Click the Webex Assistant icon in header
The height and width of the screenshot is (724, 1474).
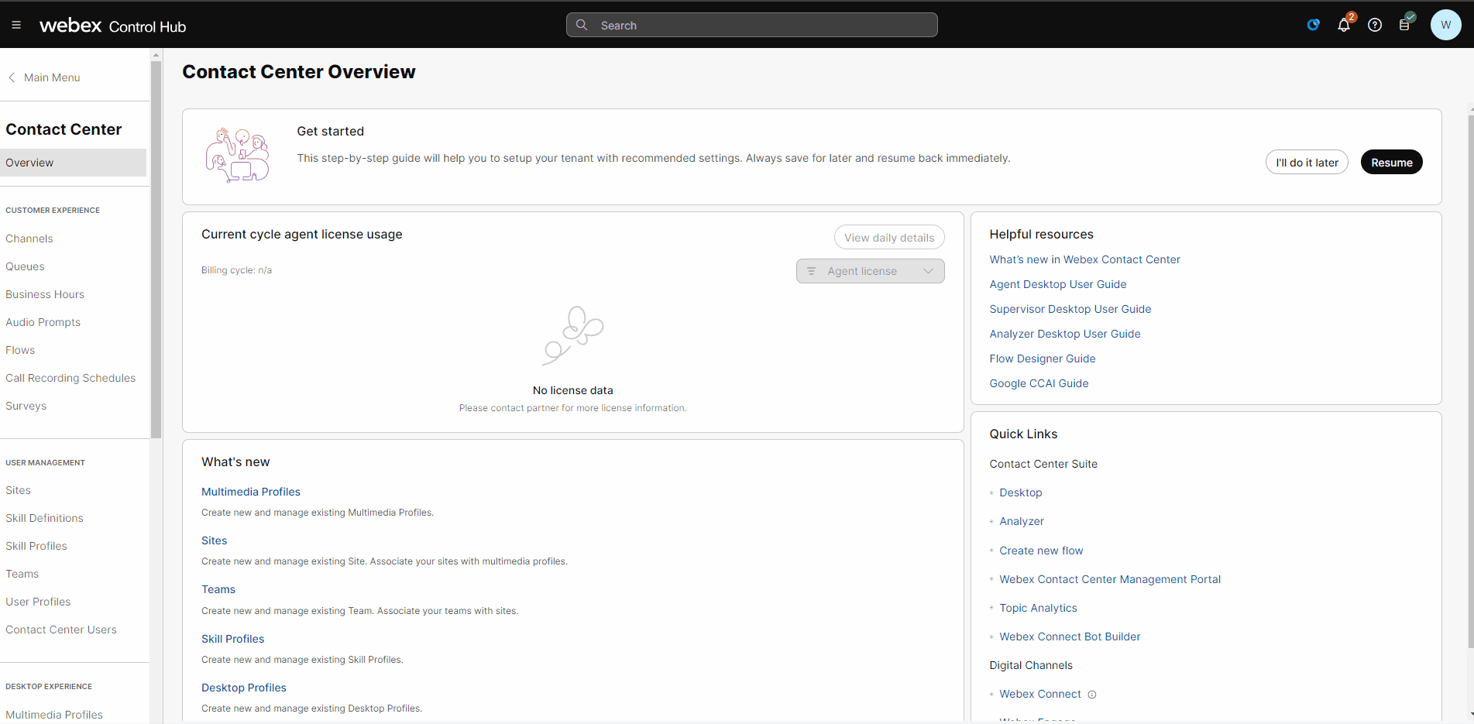click(1313, 25)
